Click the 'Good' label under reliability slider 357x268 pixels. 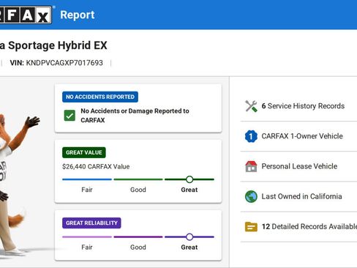pyautogui.click(x=138, y=247)
